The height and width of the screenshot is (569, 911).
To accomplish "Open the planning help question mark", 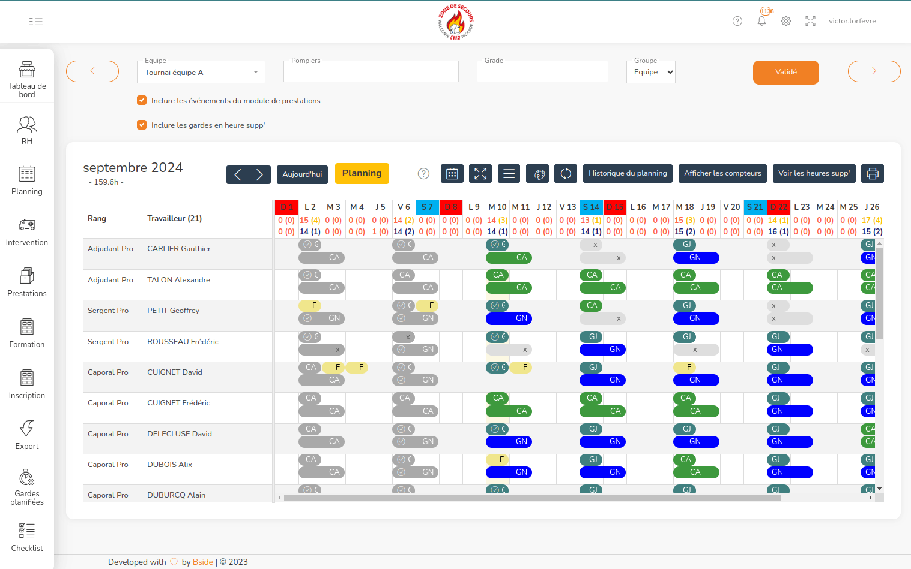I will 423,174.
